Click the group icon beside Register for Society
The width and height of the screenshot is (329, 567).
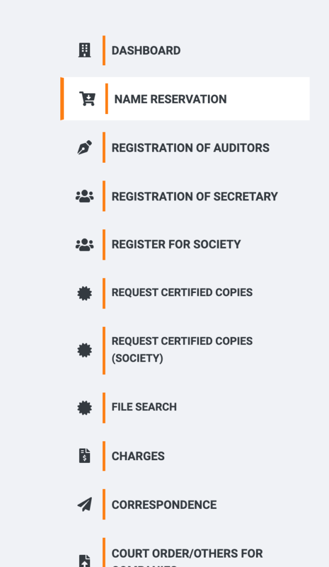[x=85, y=245]
